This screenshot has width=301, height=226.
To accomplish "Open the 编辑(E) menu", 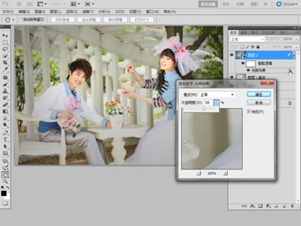I will [x=24, y=12].
